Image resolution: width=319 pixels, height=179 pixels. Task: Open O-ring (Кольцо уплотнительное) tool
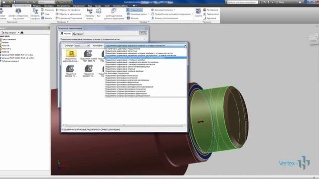pyautogui.click(x=164, y=18)
